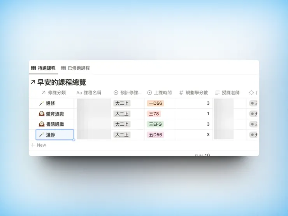
Task: Click credit value 3 in 一D56 row
Action: [208, 103]
